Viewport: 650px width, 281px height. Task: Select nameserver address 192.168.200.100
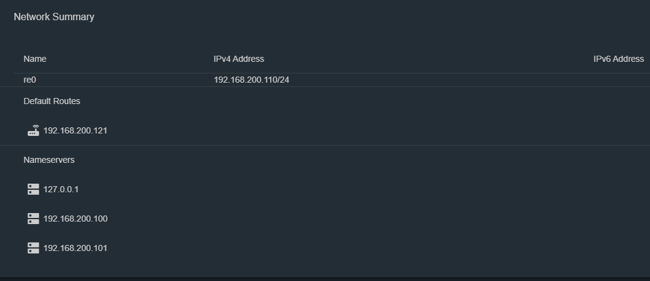pos(75,219)
